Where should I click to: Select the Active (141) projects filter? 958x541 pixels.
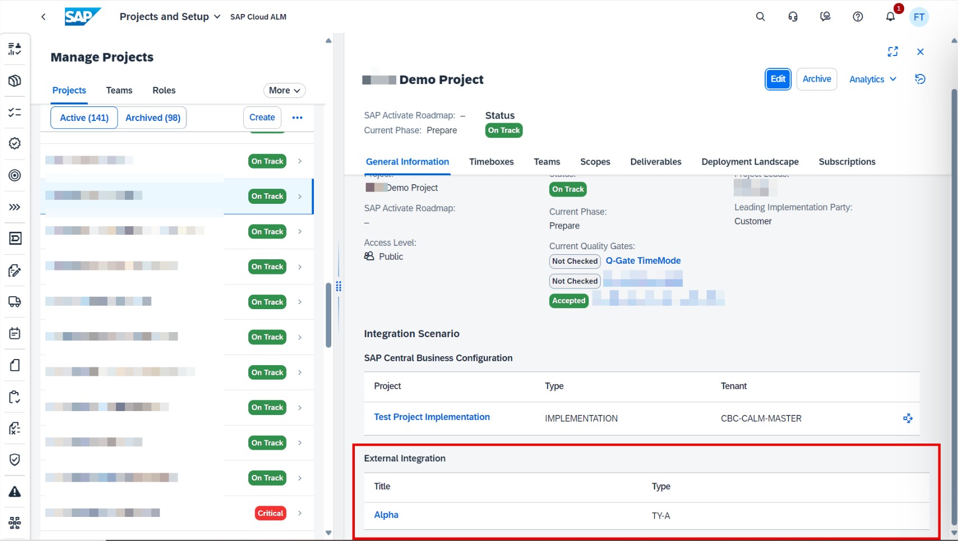(x=84, y=118)
